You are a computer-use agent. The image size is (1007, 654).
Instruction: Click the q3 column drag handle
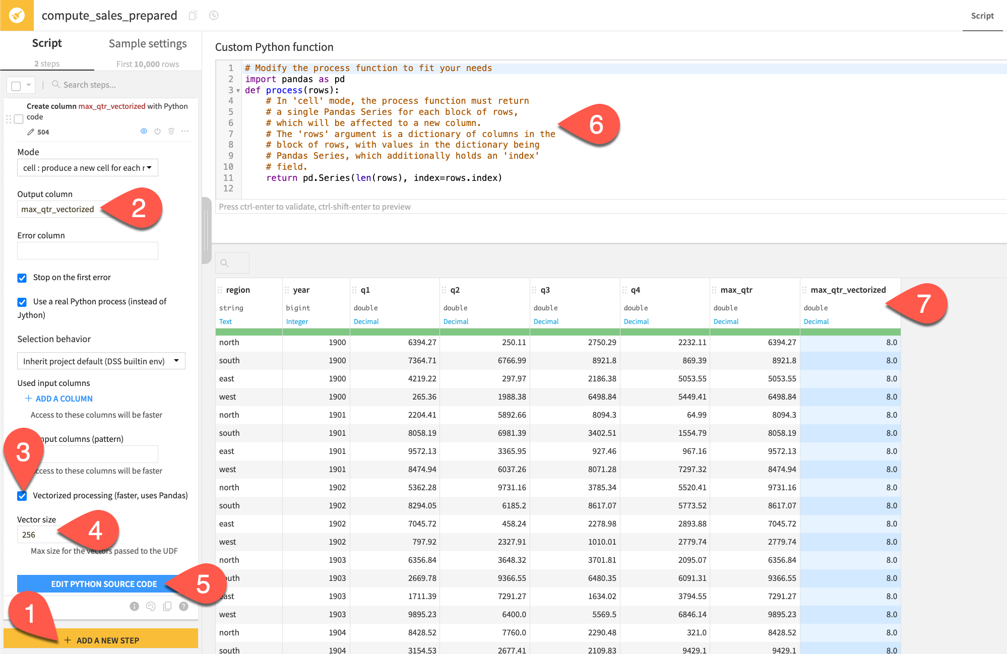click(x=534, y=290)
